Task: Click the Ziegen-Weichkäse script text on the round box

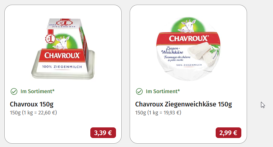Action: click(172, 51)
